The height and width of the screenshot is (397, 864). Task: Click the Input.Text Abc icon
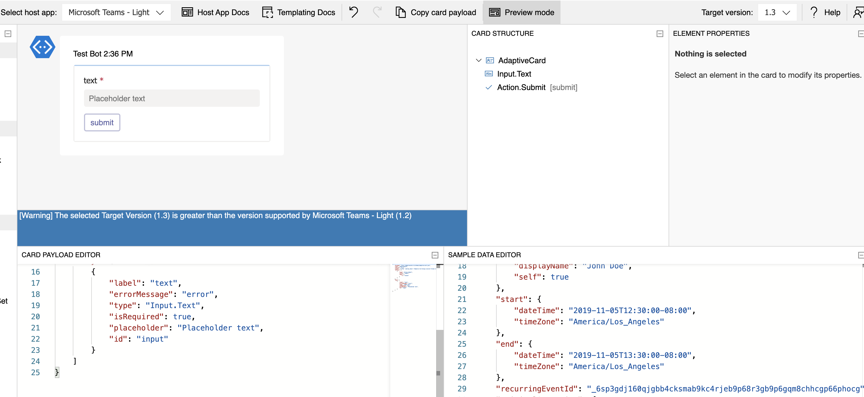(489, 74)
